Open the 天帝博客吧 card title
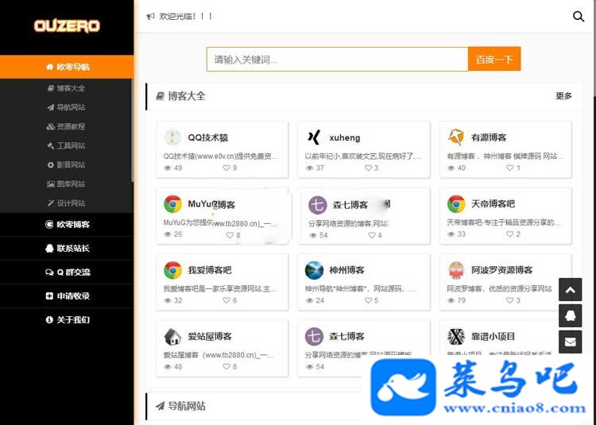Image resolution: width=596 pixels, height=425 pixels. tap(493, 204)
